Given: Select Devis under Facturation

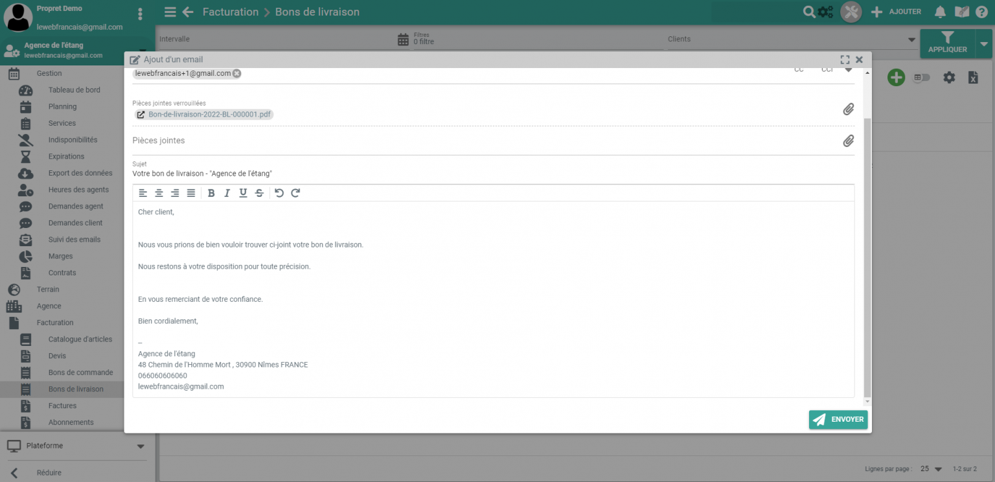Looking at the screenshot, I should [57, 356].
